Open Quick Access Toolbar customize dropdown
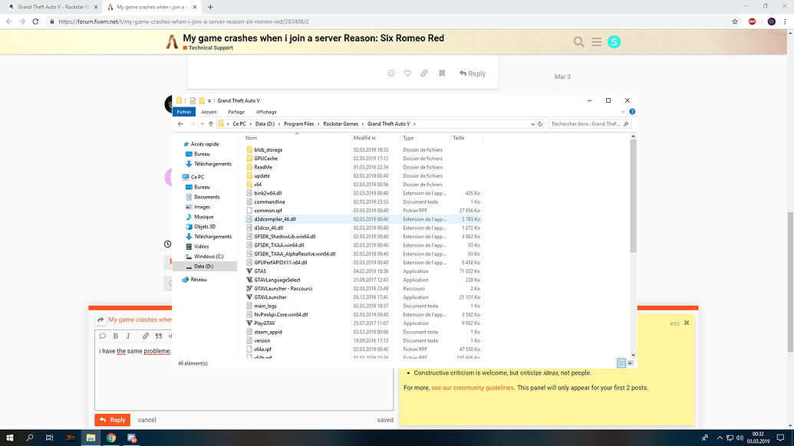Viewport: 794px width, 446px height. (x=209, y=100)
